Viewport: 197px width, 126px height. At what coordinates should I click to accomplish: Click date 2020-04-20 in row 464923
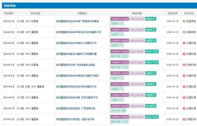173,108
